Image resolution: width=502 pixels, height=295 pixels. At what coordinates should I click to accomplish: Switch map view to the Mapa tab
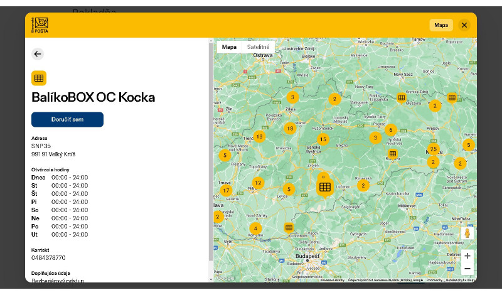pos(229,47)
